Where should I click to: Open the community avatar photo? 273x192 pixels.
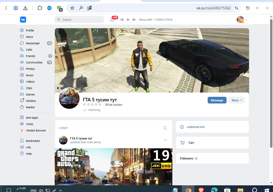(x=69, y=98)
